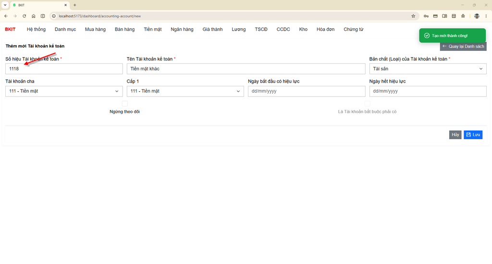Open the Kho menu
492x264 pixels.
[303, 29]
